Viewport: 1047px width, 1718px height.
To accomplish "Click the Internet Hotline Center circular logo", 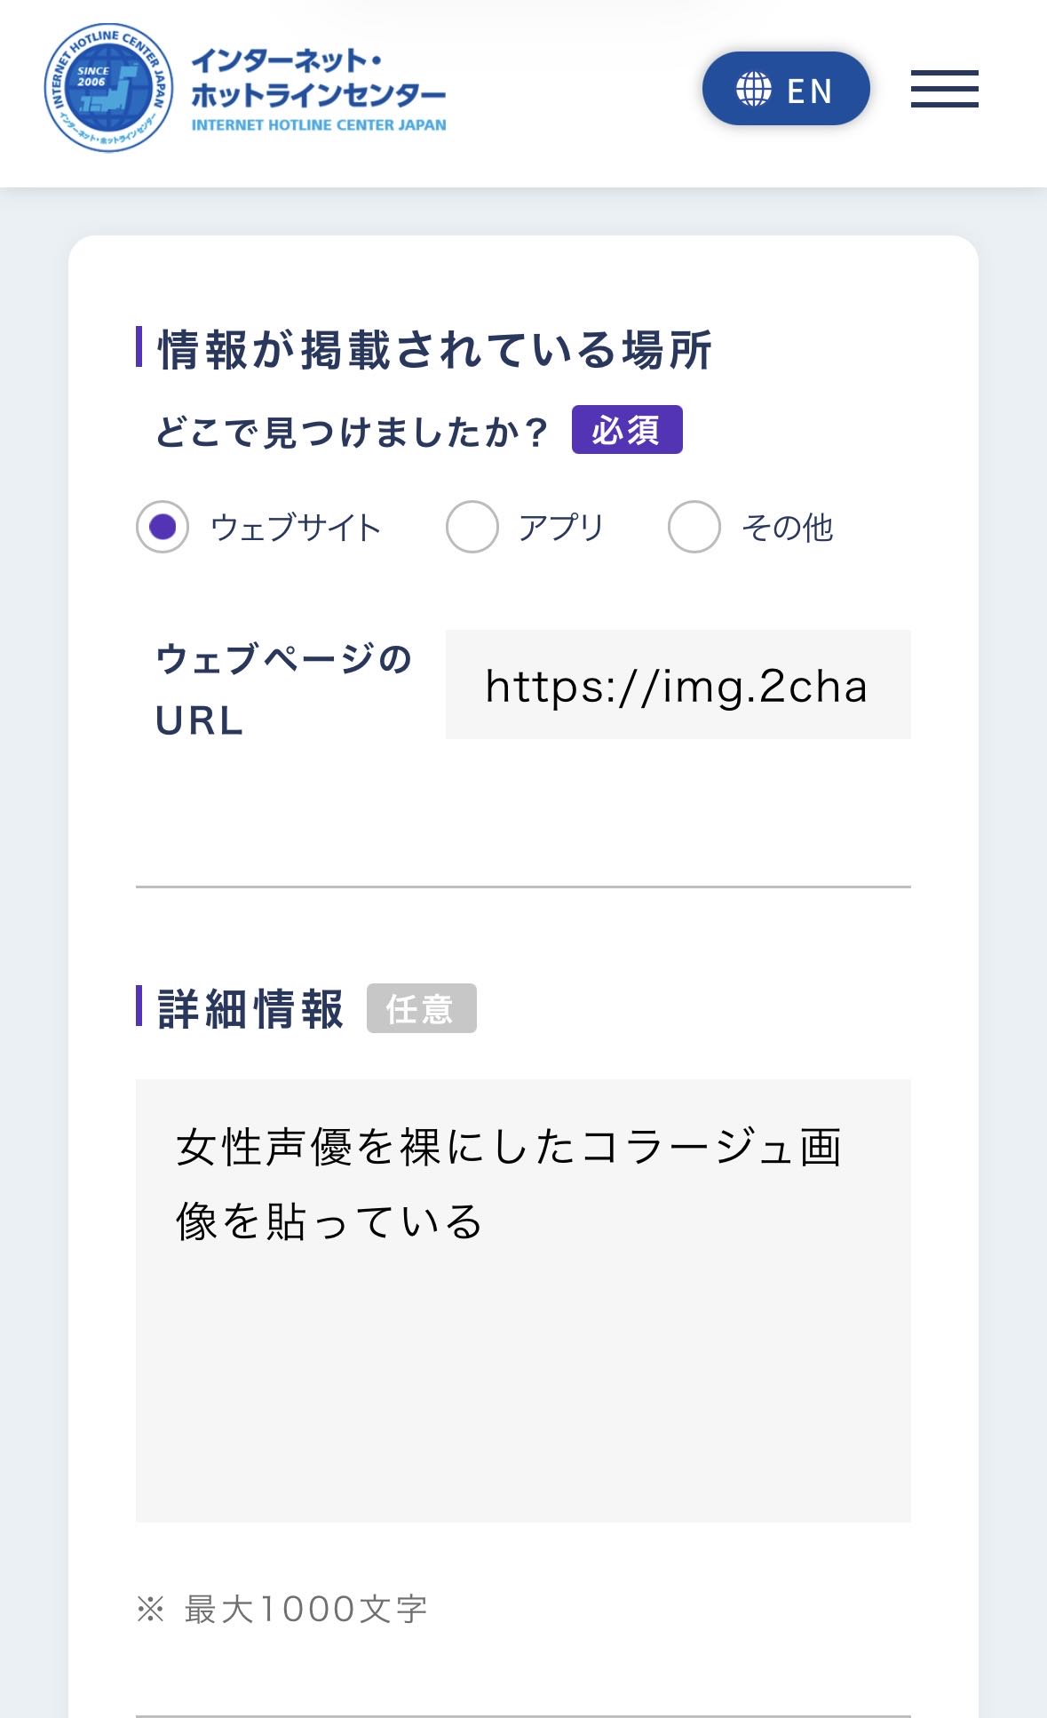I will point(108,88).
